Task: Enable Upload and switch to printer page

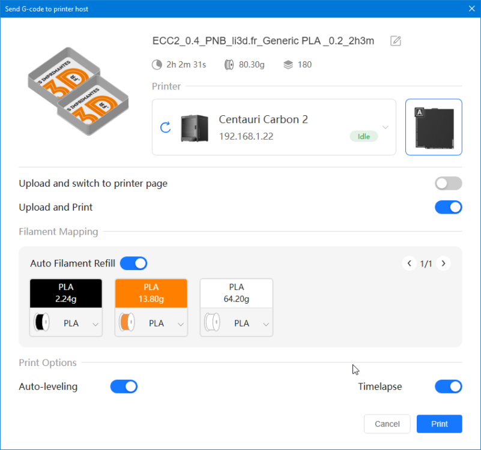Action: [x=448, y=183]
